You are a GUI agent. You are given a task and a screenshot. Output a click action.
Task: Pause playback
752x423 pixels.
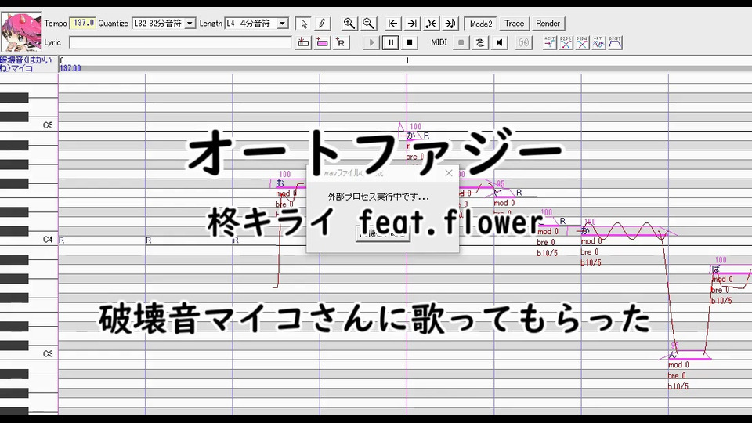390,42
